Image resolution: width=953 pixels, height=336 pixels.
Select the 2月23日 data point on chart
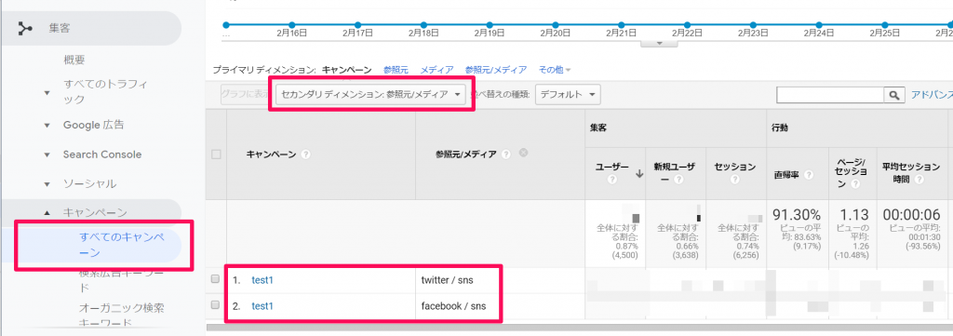[753, 25]
